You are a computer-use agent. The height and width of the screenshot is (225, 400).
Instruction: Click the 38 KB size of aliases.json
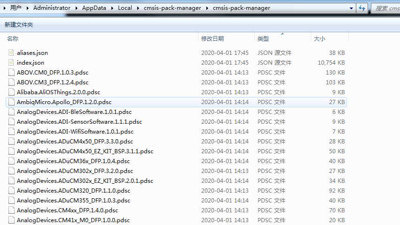click(x=337, y=52)
